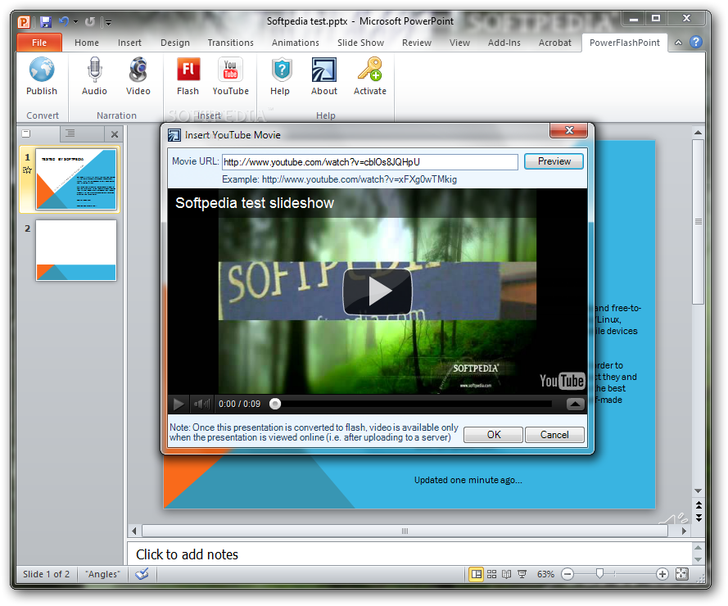The image size is (728, 606).
Task: Select the PowerFlashPoint tab
Action: click(625, 43)
